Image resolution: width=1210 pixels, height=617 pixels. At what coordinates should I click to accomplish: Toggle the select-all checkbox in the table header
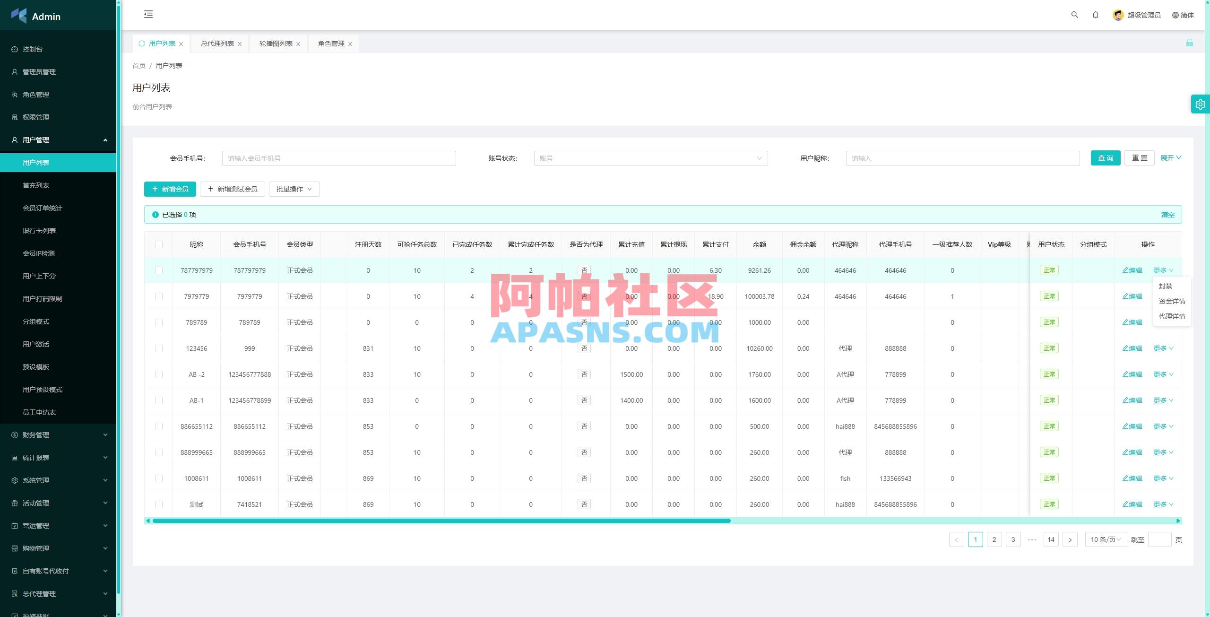(158, 244)
